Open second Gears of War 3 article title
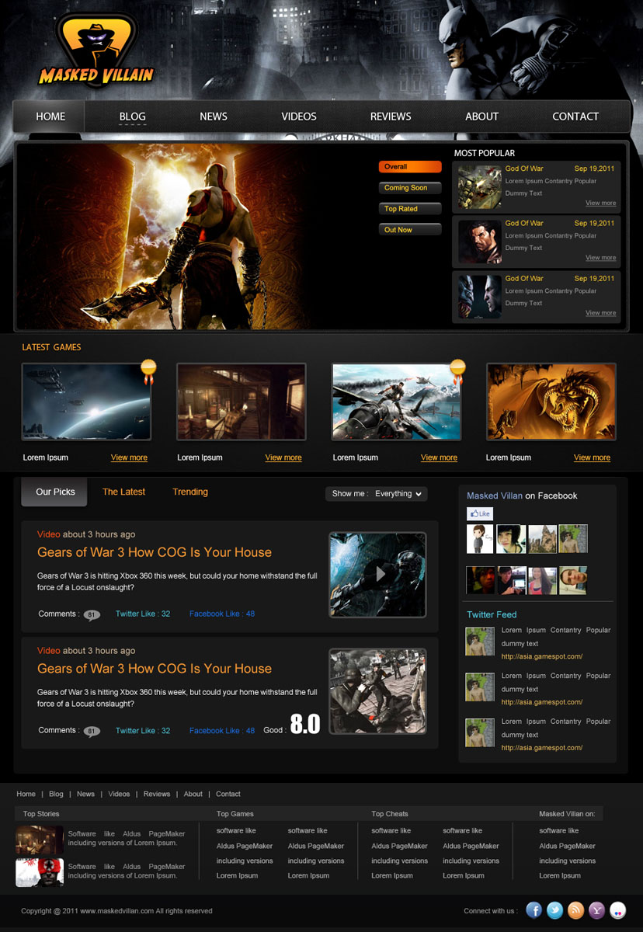The width and height of the screenshot is (643, 932). 155,669
